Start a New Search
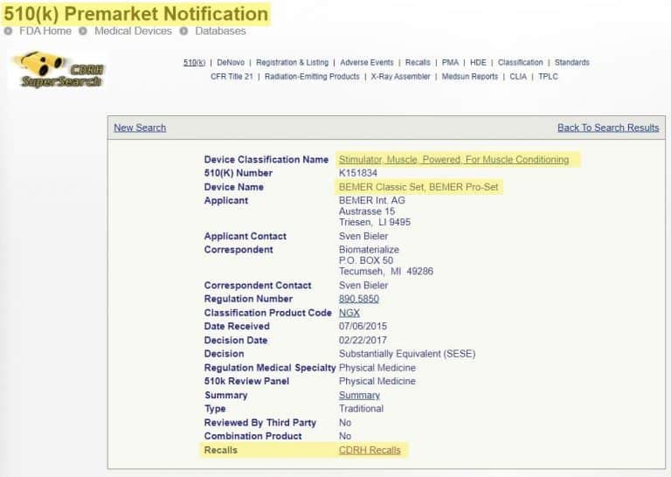The image size is (671, 477). pyautogui.click(x=140, y=128)
